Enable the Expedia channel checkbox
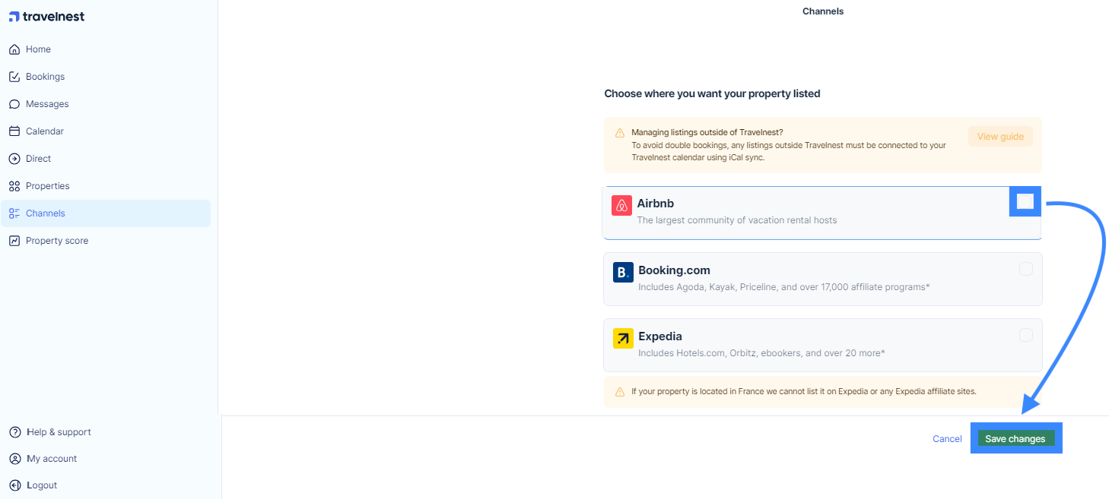Screen dimensions: 1109x499 (1025, 334)
